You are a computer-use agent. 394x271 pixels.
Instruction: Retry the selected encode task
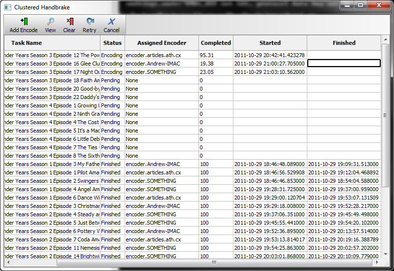[x=90, y=22]
